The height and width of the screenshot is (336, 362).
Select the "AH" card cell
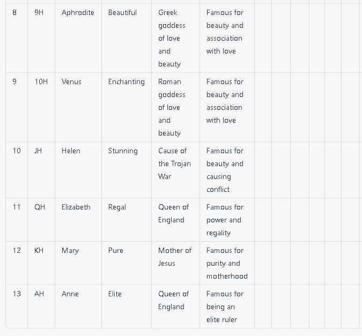click(39, 294)
